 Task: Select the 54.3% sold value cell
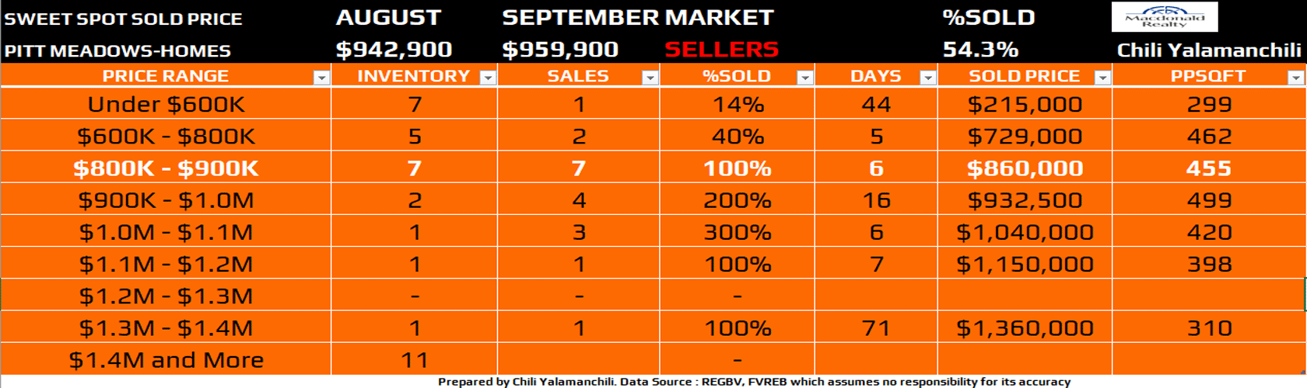pos(980,50)
